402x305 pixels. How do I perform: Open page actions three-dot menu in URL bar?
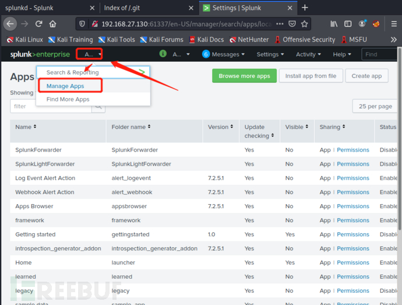click(280, 24)
